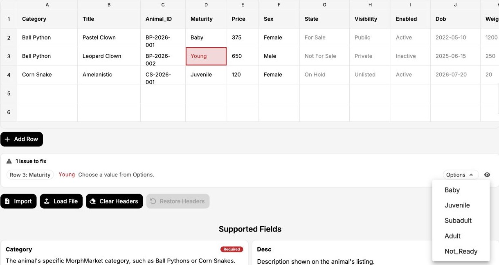The width and height of the screenshot is (499, 265).
Task: Select the 'Male' cell
Action: [279, 56]
